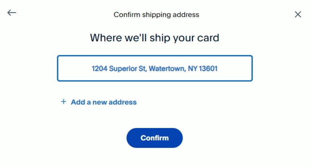Hit the X to exit address confirmation

click(x=298, y=15)
